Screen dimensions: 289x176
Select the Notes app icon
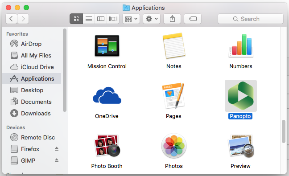coord(174,45)
